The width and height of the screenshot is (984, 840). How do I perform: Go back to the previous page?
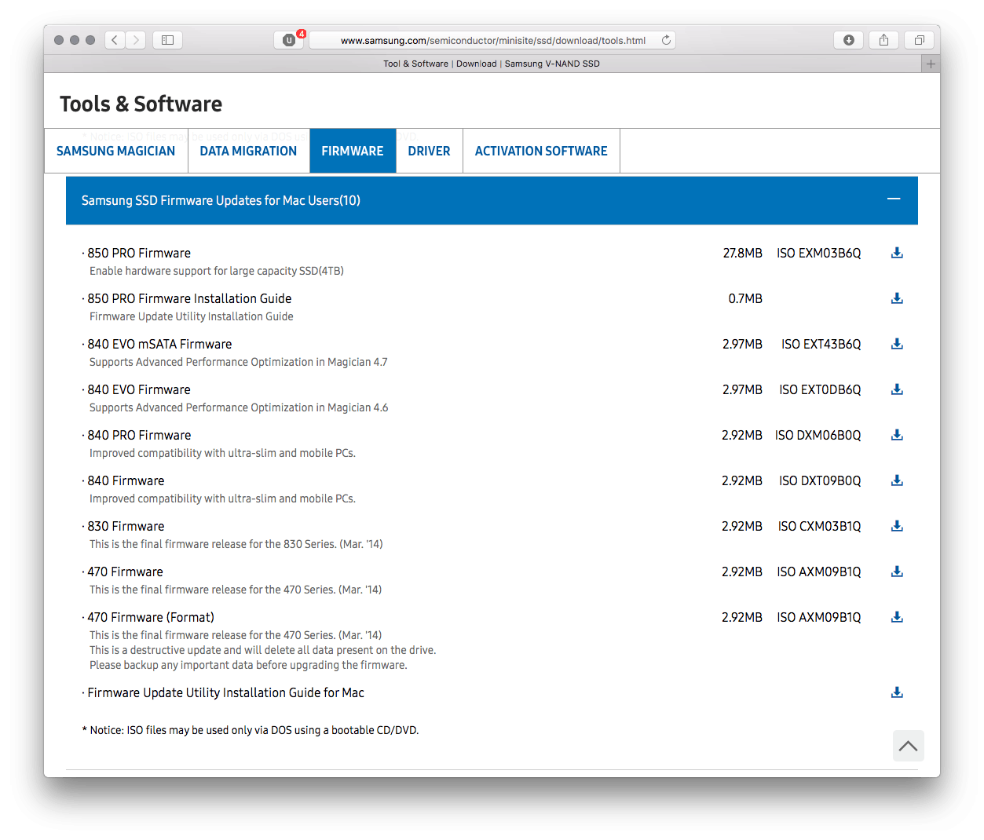point(115,40)
